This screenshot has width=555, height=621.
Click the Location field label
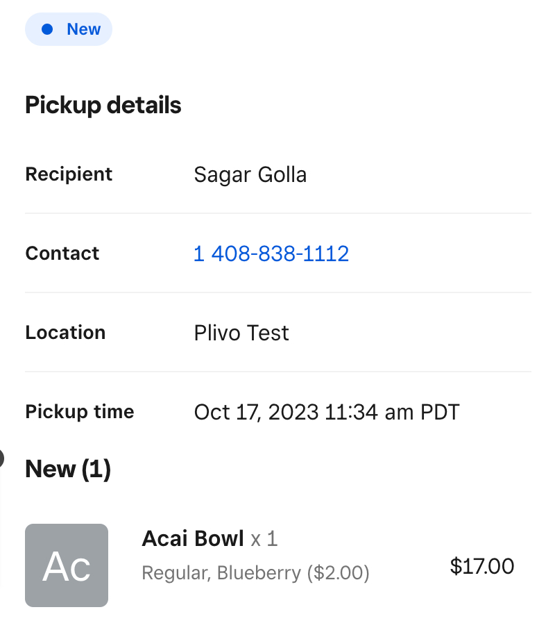[65, 333]
